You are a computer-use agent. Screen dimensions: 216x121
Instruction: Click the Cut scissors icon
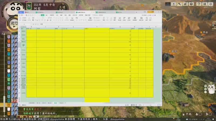[x=23, y=18]
